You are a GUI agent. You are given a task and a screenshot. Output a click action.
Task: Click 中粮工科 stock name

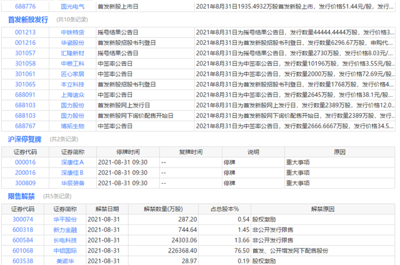[72, 64]
